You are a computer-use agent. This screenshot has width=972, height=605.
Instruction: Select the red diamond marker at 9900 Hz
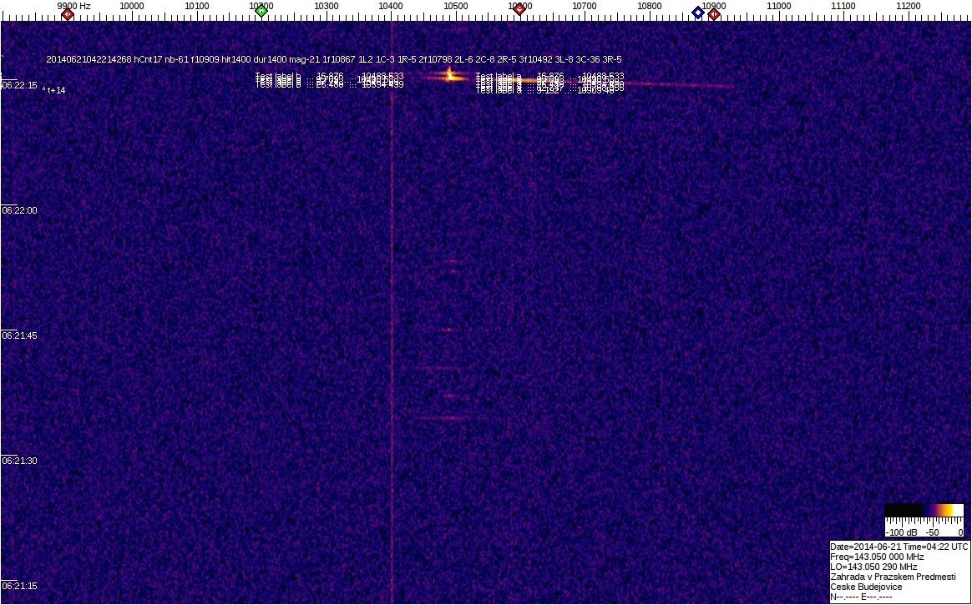click(68, 13)
